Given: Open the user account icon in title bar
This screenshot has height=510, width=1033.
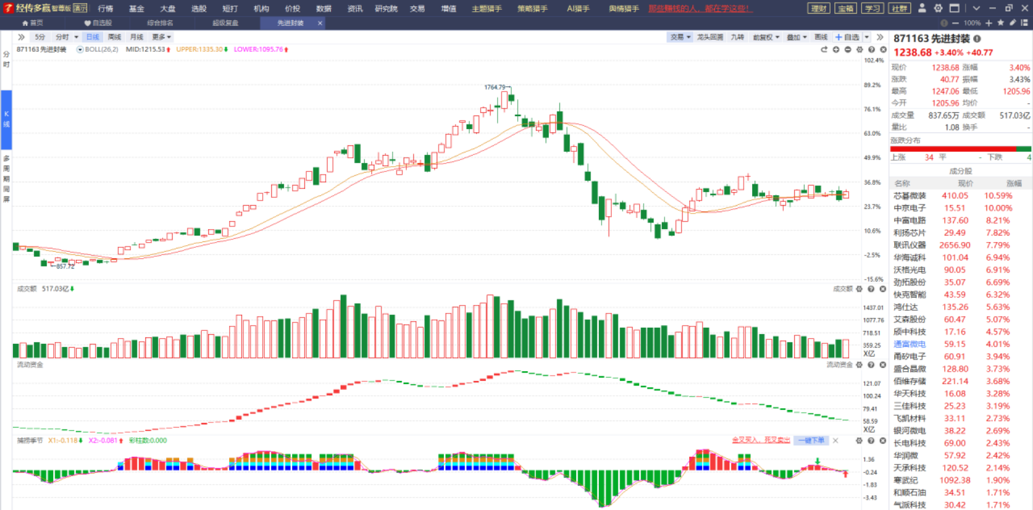Looking at the screenshot, I should point(922,8).
